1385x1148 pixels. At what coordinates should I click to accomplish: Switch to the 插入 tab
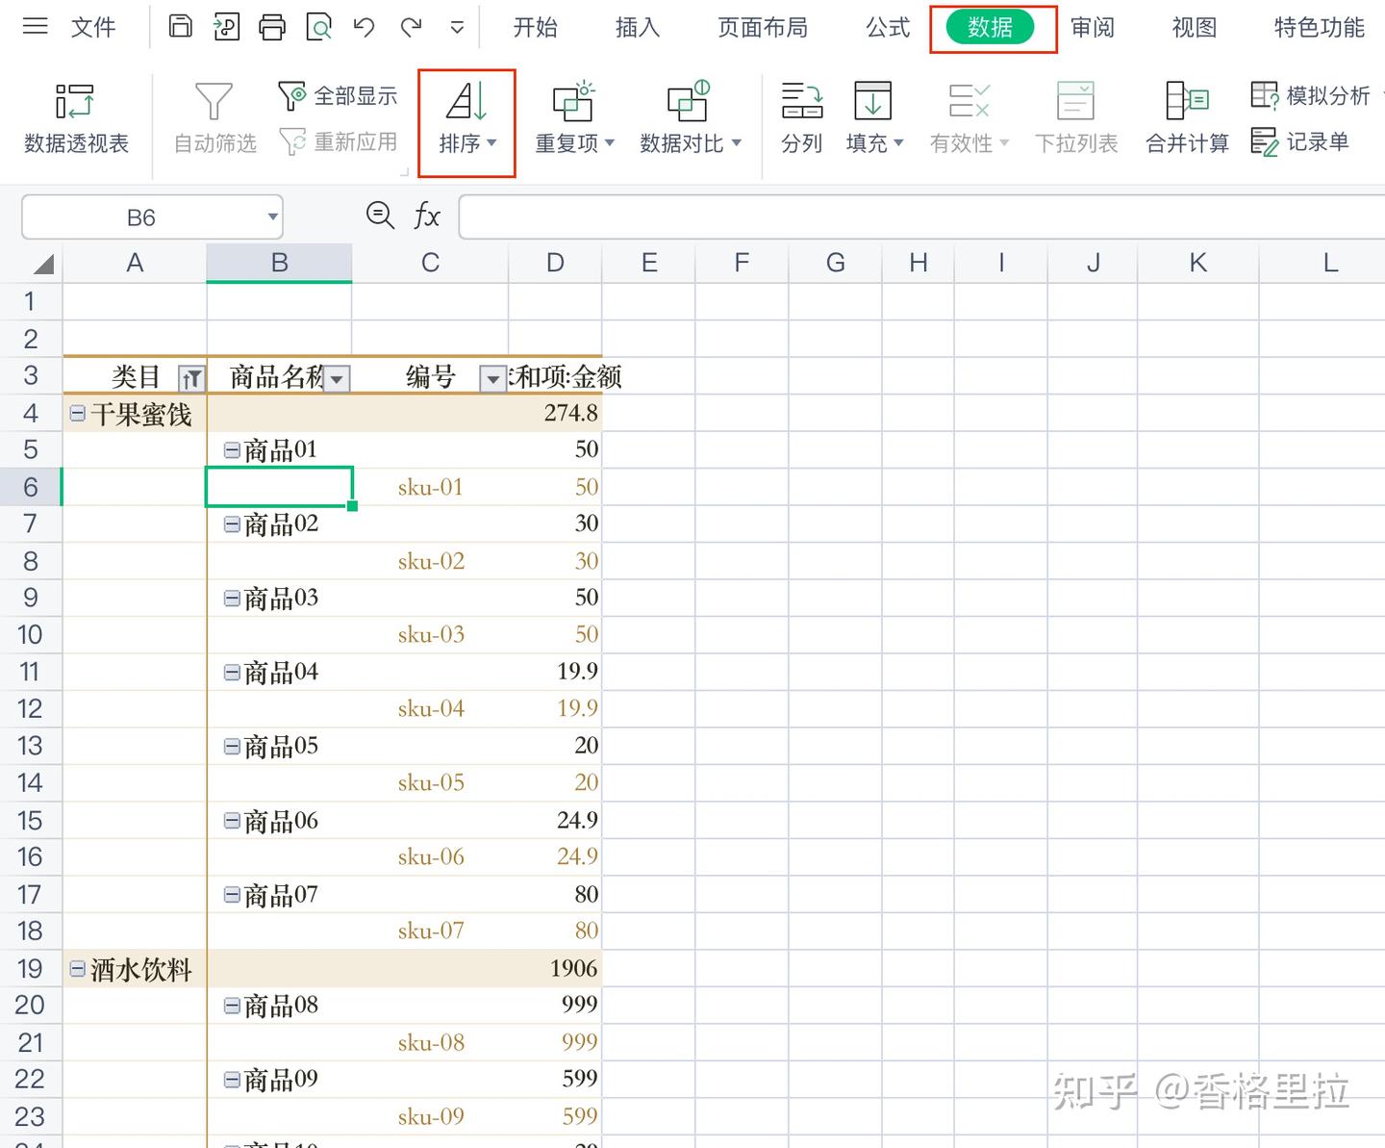[637, 27]
